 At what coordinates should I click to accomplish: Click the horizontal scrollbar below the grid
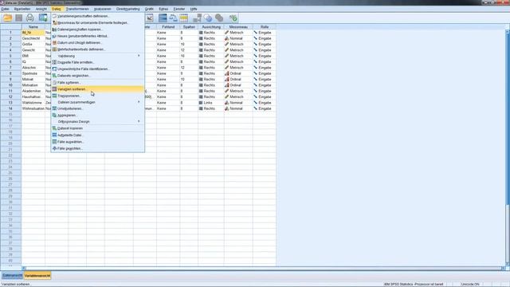tap(264, 268)
